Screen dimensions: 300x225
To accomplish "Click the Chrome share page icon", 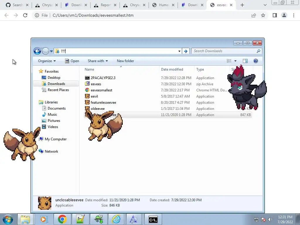I will click(x=254, y=15).
